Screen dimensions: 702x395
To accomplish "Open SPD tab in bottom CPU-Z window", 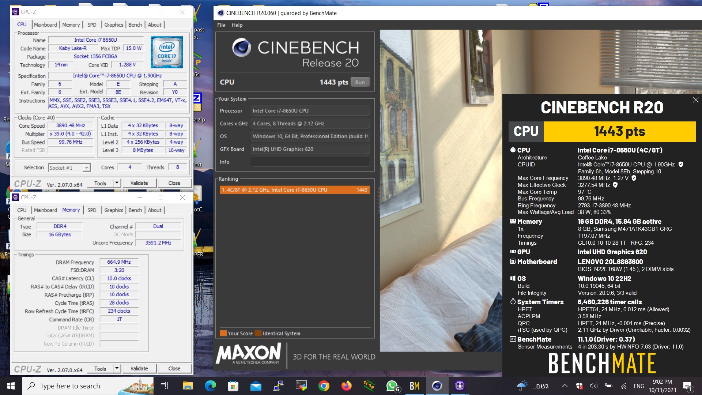I will coord(92,210).
